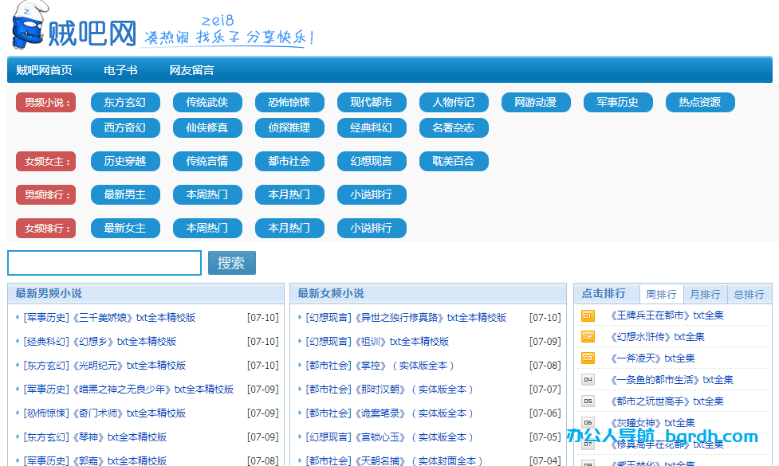
Task: Open the 电子书 navigation item
Action: click(120, 70)
